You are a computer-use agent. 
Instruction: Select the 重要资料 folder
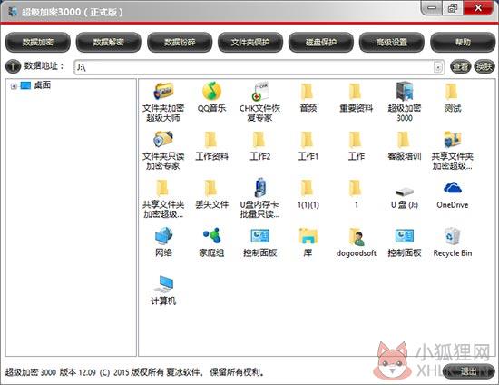[356, 97]
